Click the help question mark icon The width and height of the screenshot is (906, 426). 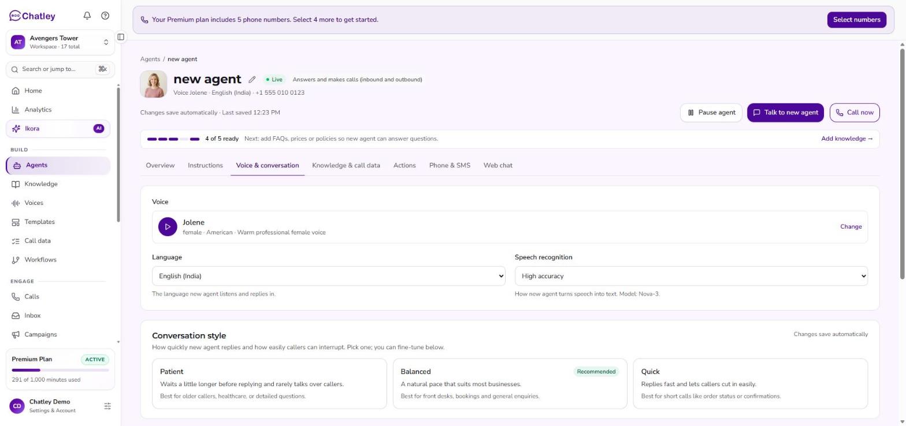tap(105, 16)
